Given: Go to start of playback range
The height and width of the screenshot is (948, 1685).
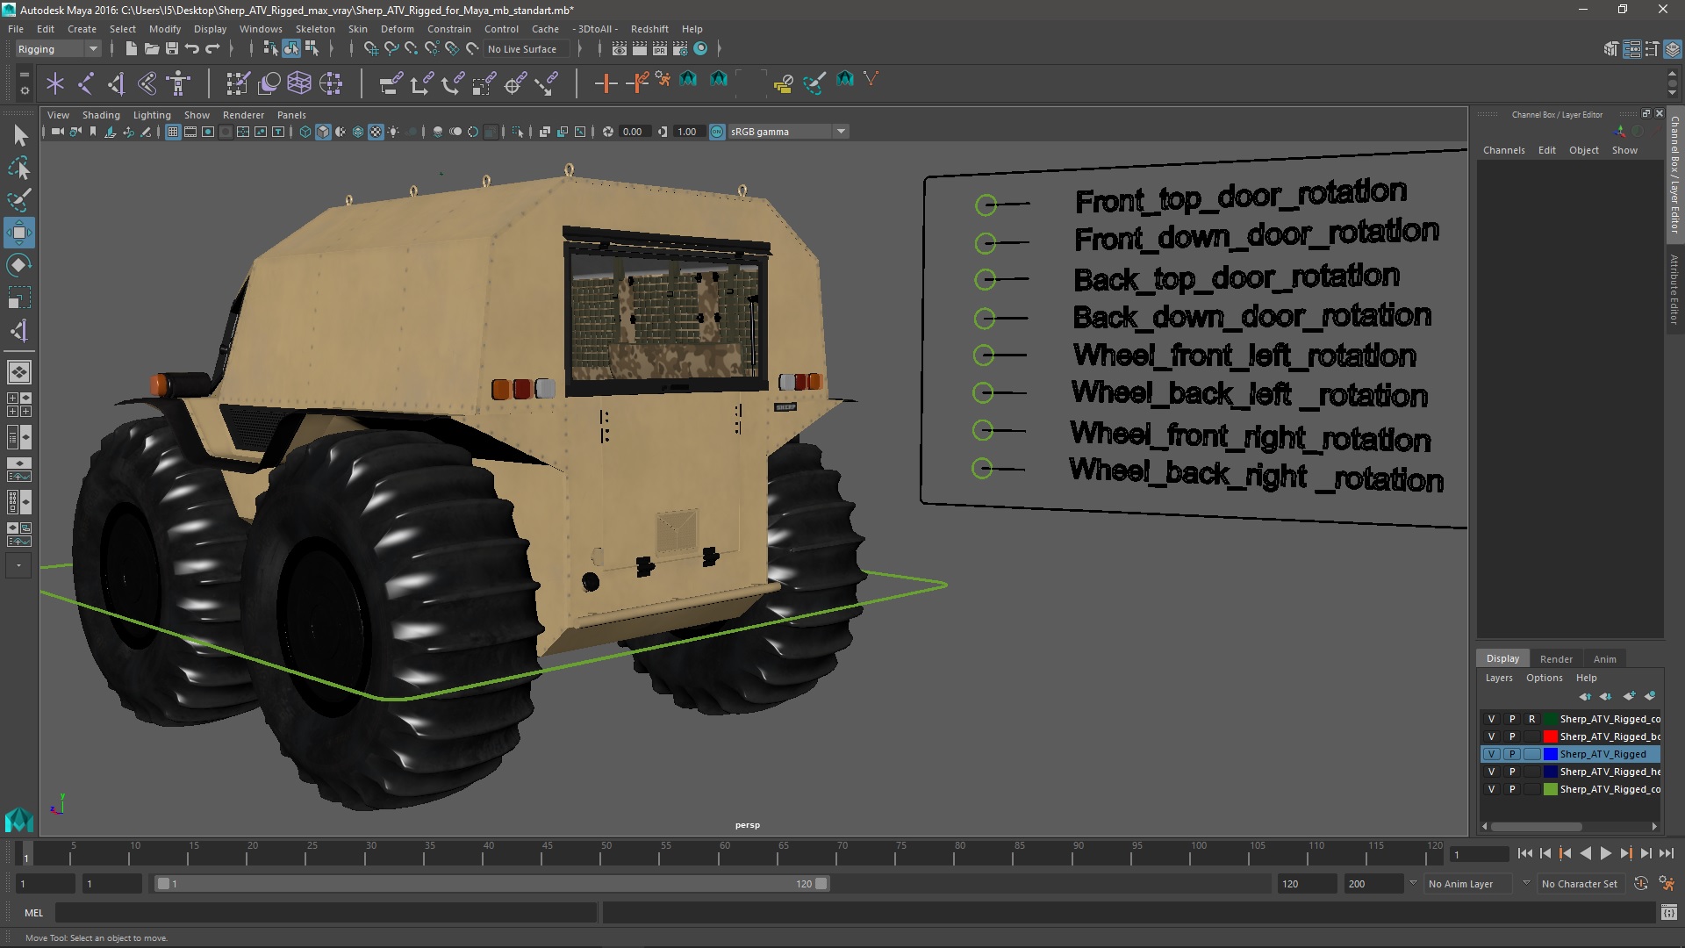Looking at the screenshot, I should coord(1524,853).
